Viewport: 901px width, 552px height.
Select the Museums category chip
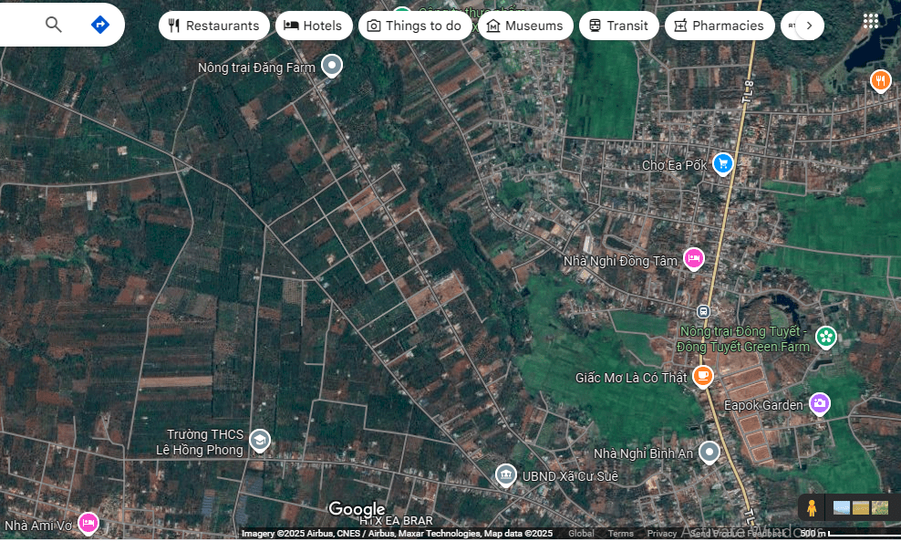click(524, 26)
